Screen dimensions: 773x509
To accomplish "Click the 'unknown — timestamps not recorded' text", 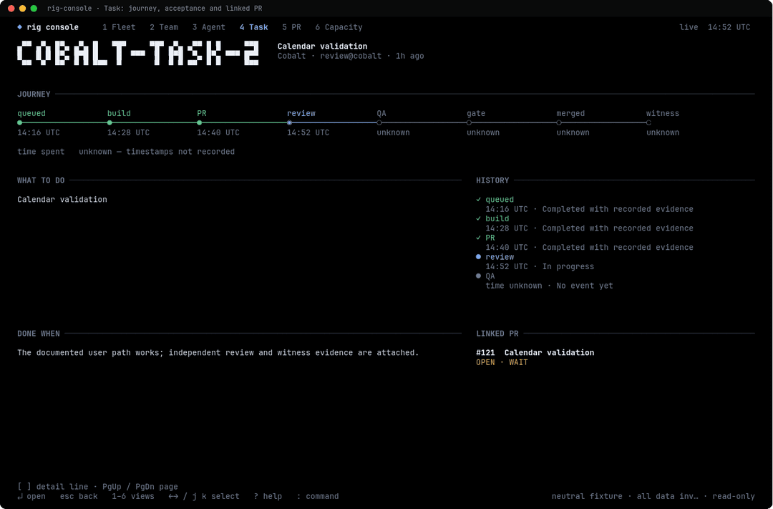I will (x=157, y=152).
